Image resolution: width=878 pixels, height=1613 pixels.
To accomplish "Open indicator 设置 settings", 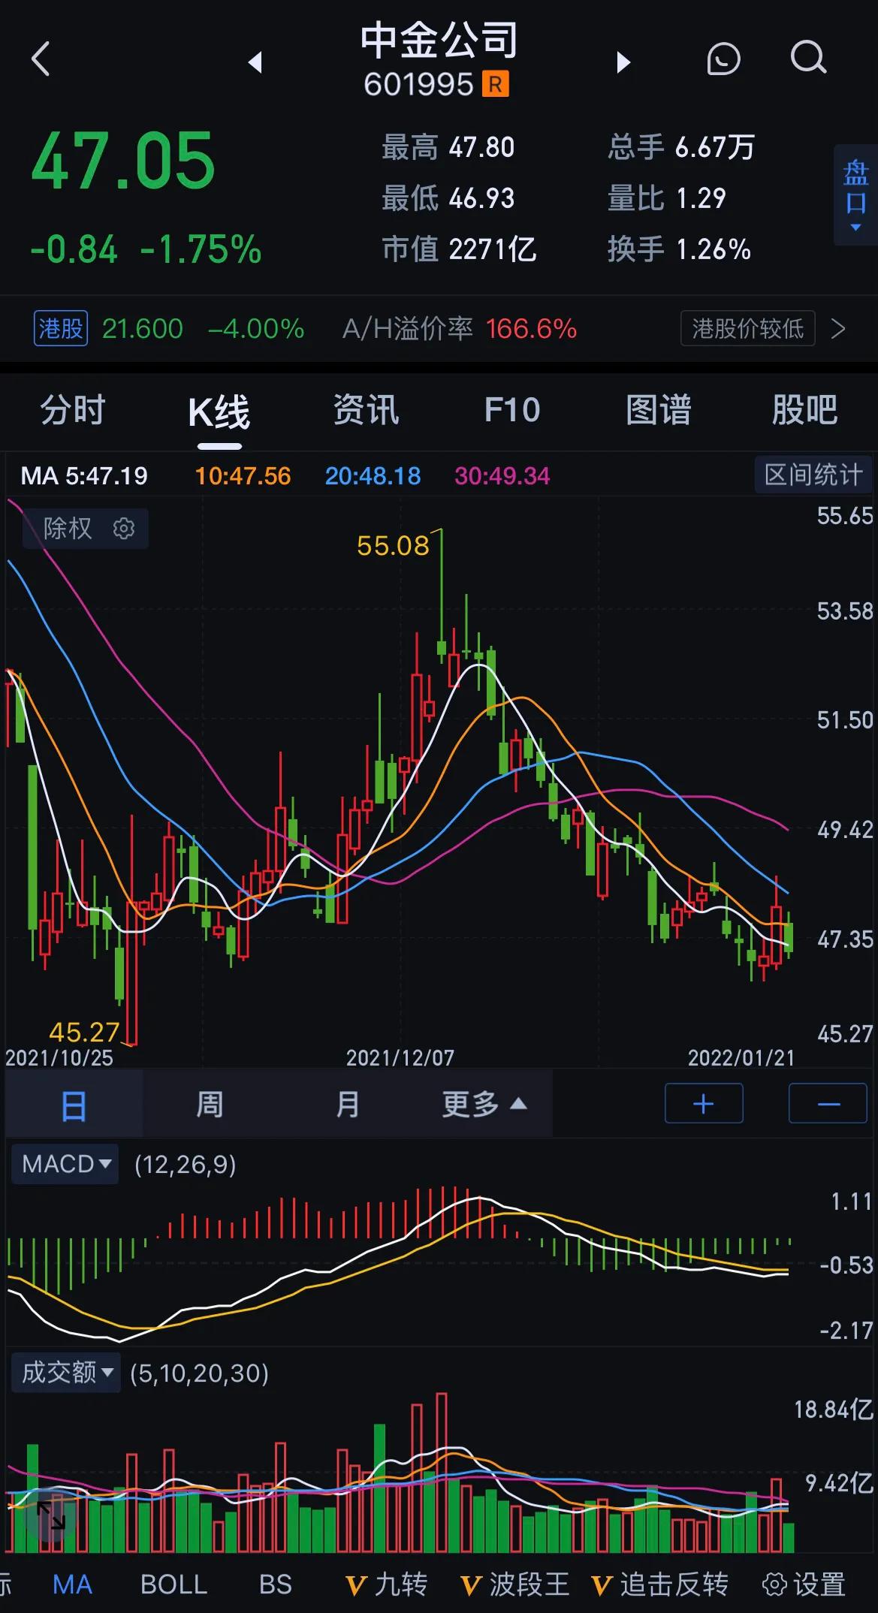I will pos(804,1584).
